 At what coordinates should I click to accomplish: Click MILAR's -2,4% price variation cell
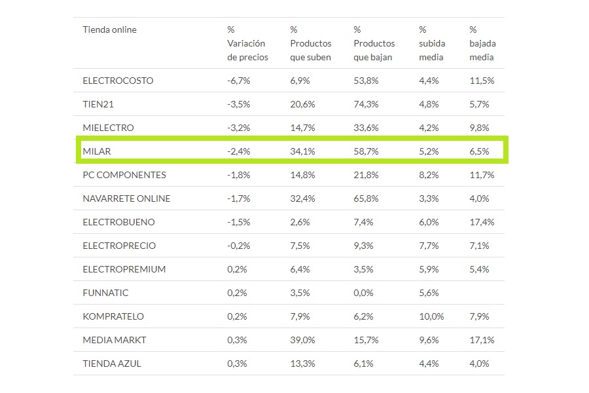tap(238, 151)
